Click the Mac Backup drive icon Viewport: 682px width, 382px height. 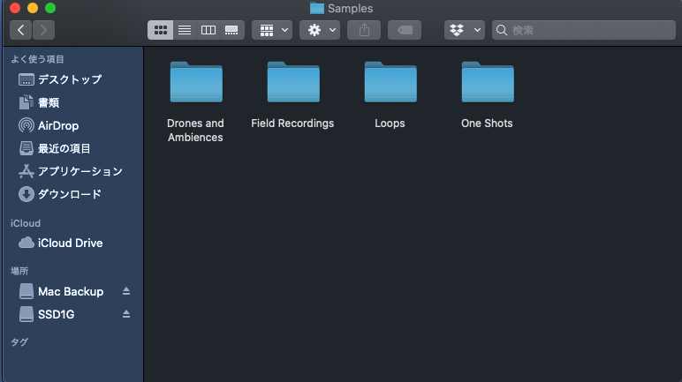pyautogui.click(x=27, y=291)
